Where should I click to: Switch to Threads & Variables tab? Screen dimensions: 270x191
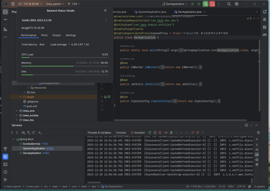(x=99, y=133)
